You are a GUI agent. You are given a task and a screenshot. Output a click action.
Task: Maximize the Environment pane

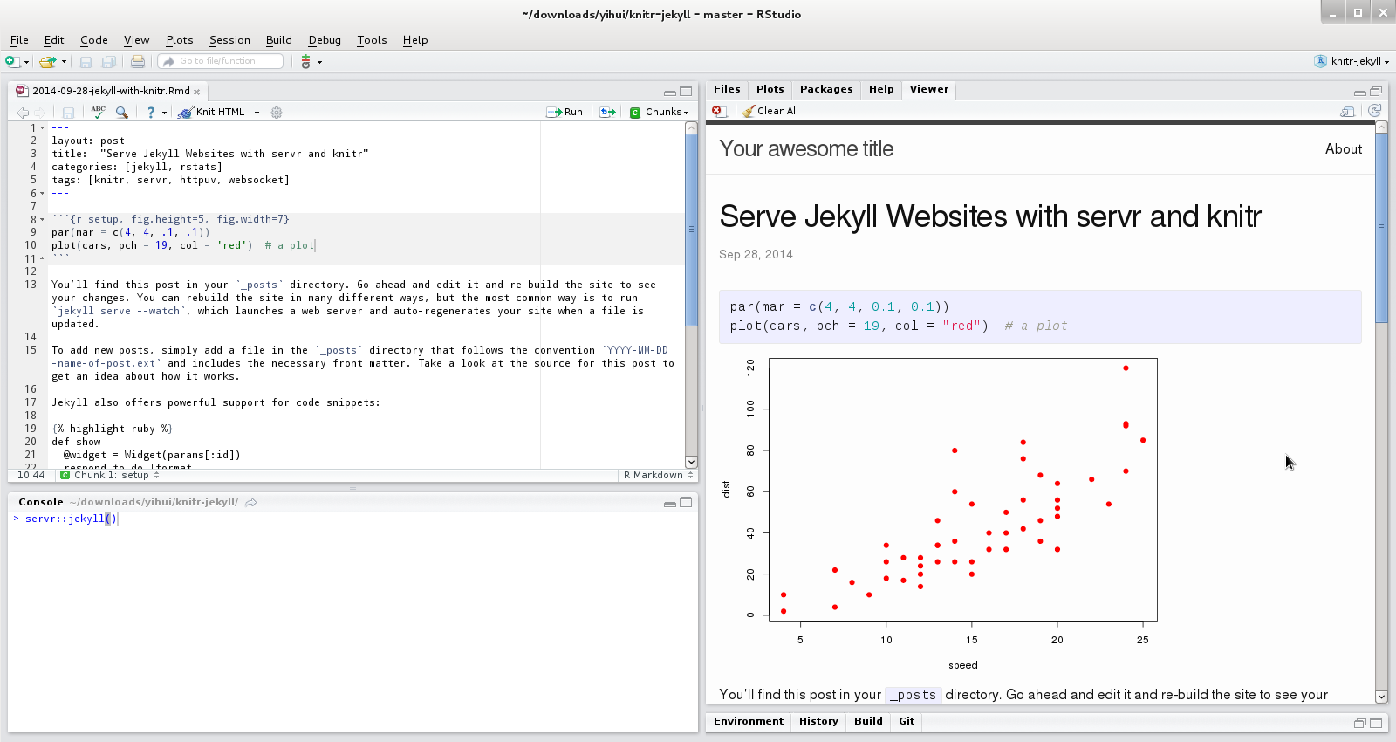[x=1376, y=723]
